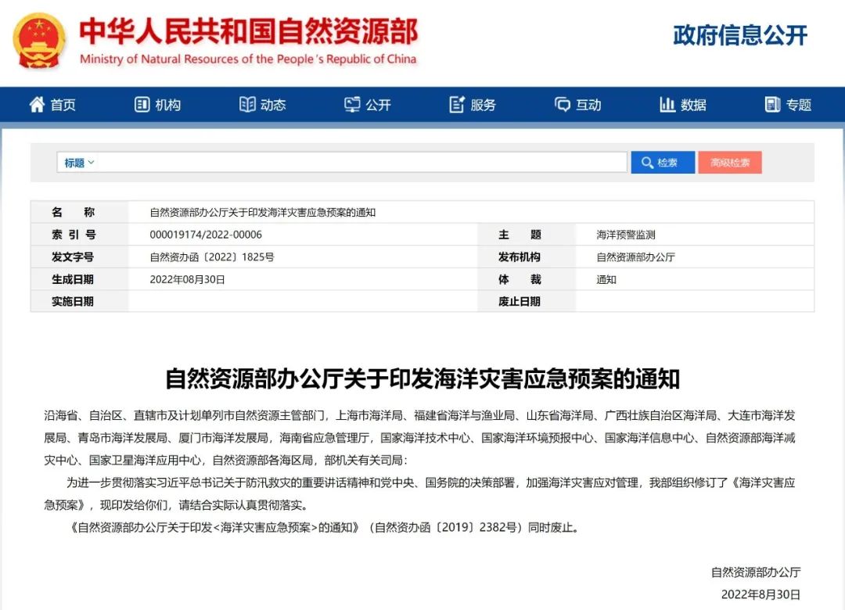Click the 数据 bar chart icon
Image resolution: width=845 pixels, height=610 pixels.
click(667, 105)
